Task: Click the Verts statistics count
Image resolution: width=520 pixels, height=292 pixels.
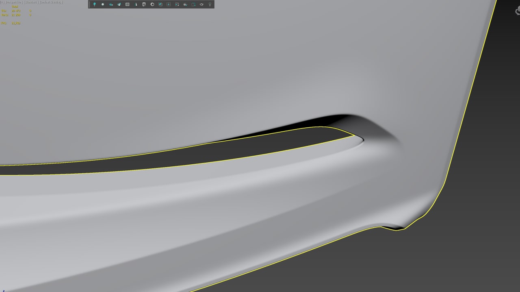Action: 16,15
